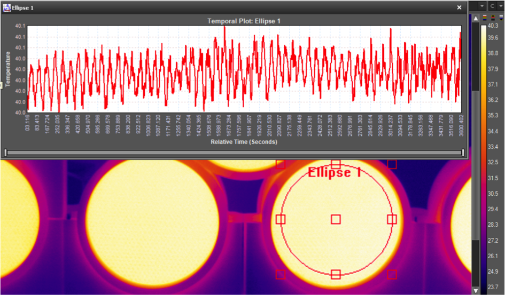Expand the dropdown arrow beside unit C
The image size is (505, 295).
click(x=501, y=6)
